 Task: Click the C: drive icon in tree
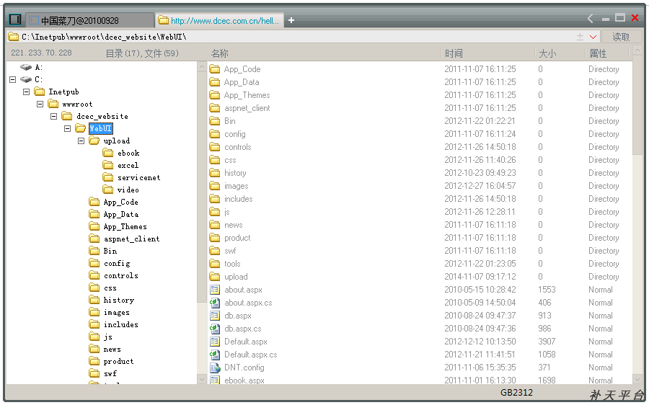coord(26,79)
